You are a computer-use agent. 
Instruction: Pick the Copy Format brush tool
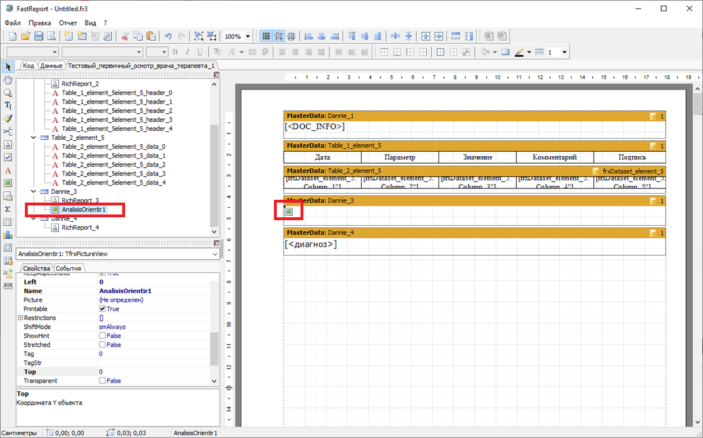(8, 119)
